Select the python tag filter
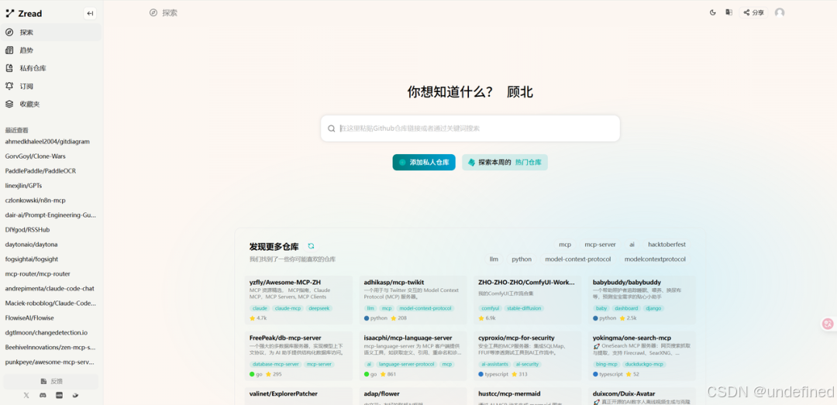This screenshot has width=837, height=405. click(x=522, y=259)
